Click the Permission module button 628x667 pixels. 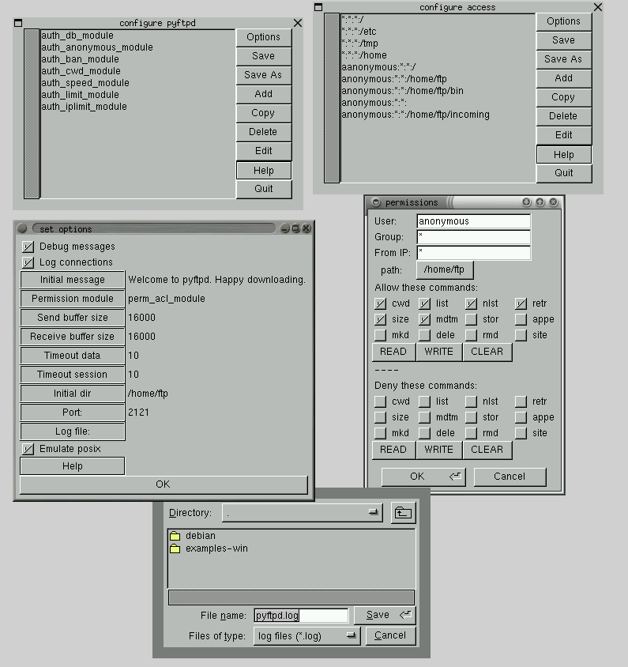tap(73, 299)
